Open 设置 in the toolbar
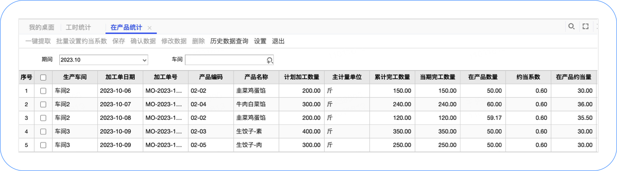This screenshot has height=171, width=617. (260, 41)
